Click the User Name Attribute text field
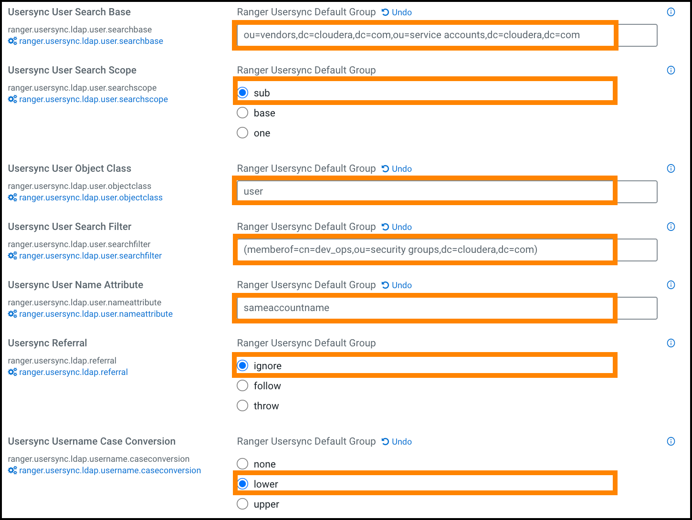The width and height of the screenshot is (692, 520). point(425,308)
